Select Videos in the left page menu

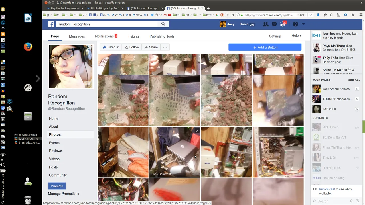pyautogui.click(x=54, y=159)
